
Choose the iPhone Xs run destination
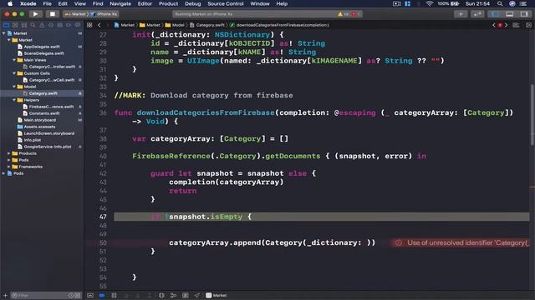(104, 14)
